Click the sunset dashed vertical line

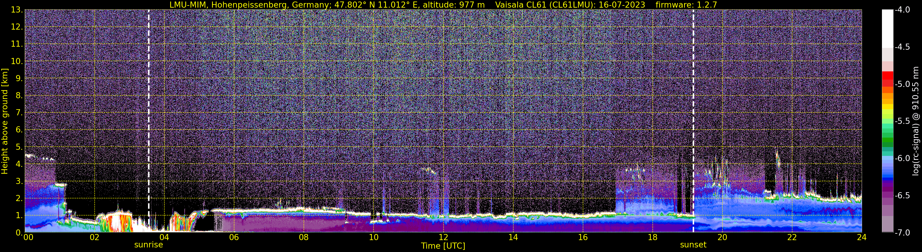(x=693, y=121)
